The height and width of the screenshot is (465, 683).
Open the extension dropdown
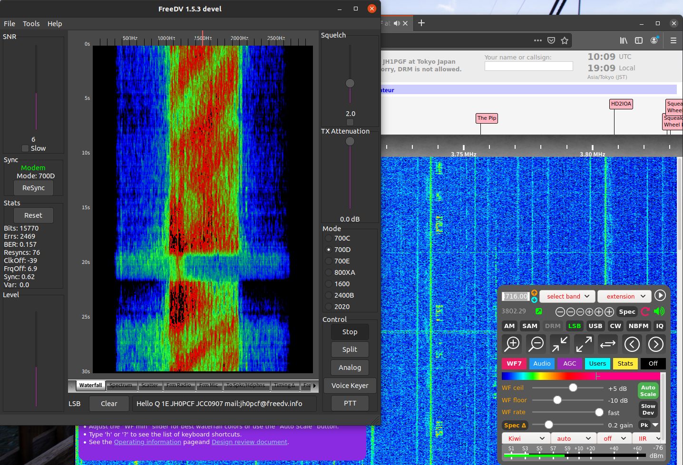pyautogui.click(x=624, y=296)
